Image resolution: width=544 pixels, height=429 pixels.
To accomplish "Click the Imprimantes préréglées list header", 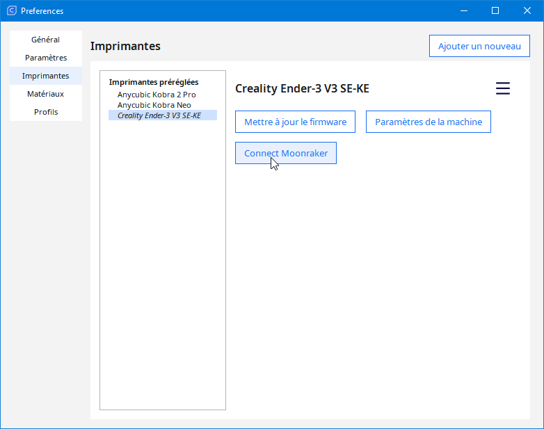I will pyautogui.click(x=154, y=82).
